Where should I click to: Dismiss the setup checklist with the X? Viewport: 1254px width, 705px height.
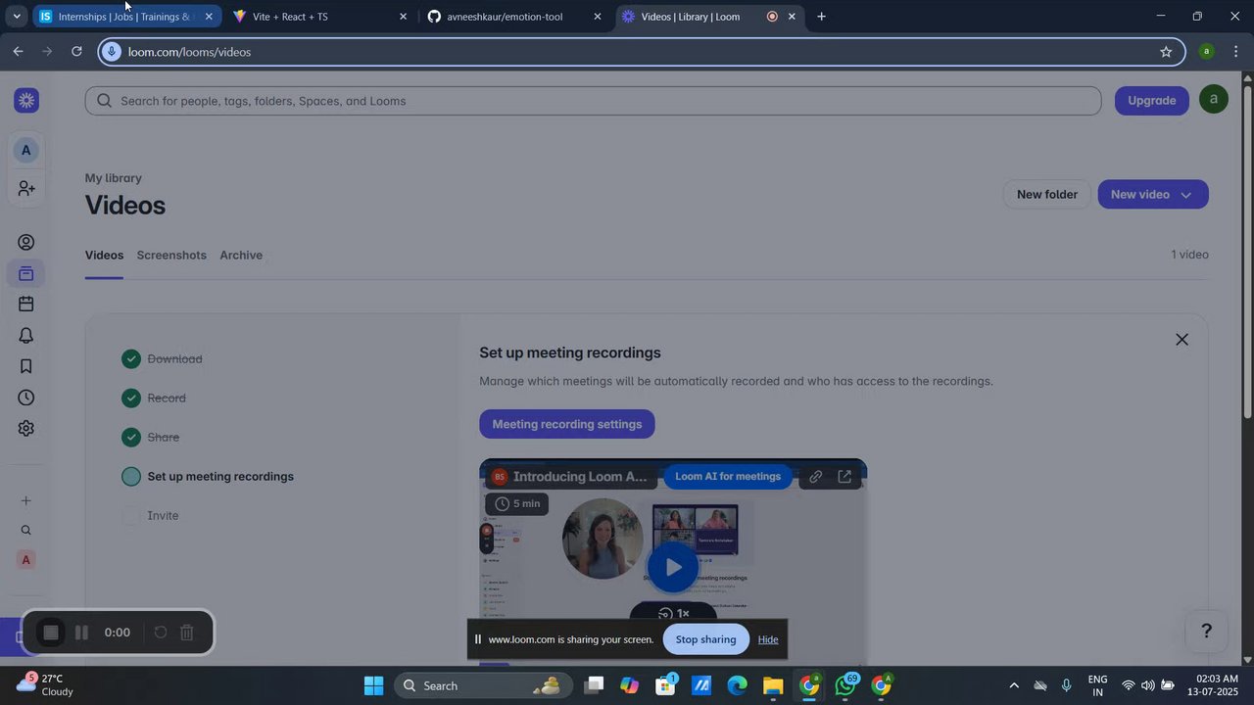pos(1182,340)
